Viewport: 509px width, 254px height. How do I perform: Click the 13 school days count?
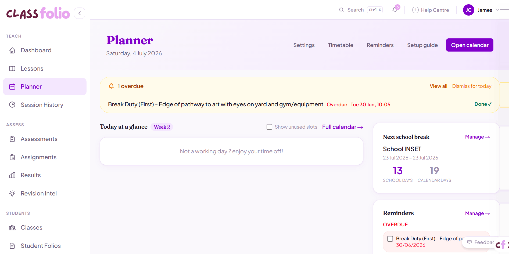point(398,171)
